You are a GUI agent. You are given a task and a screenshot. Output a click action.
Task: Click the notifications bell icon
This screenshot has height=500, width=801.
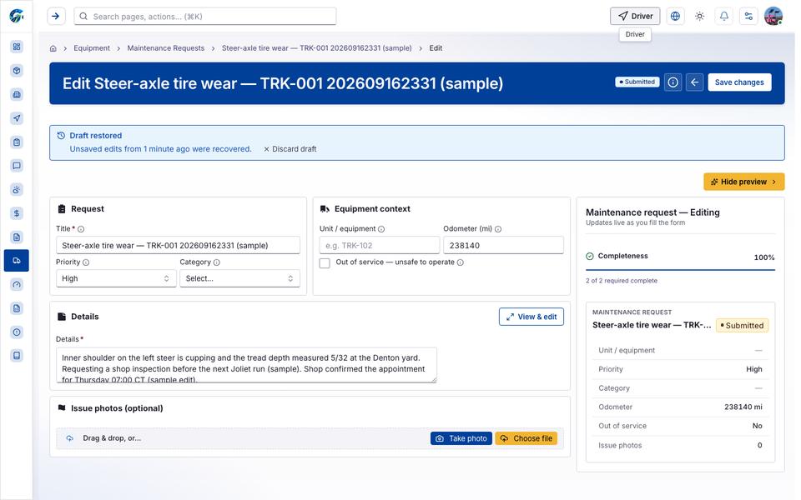click(x=724, y=17)
